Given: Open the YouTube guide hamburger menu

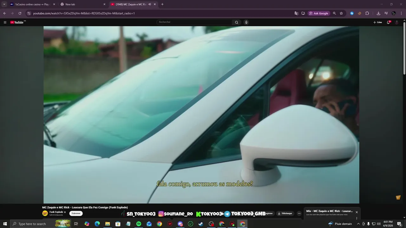Looking at the screenshot, I should [x=5, y=22].
